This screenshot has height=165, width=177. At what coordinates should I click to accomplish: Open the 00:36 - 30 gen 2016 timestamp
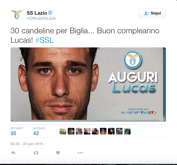tap(27, 144)
